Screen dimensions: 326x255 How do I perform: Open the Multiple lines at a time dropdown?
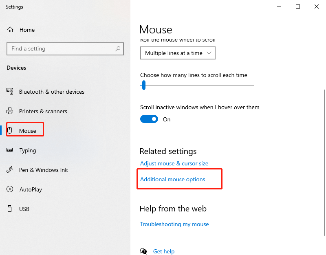[x=178, y=53]
